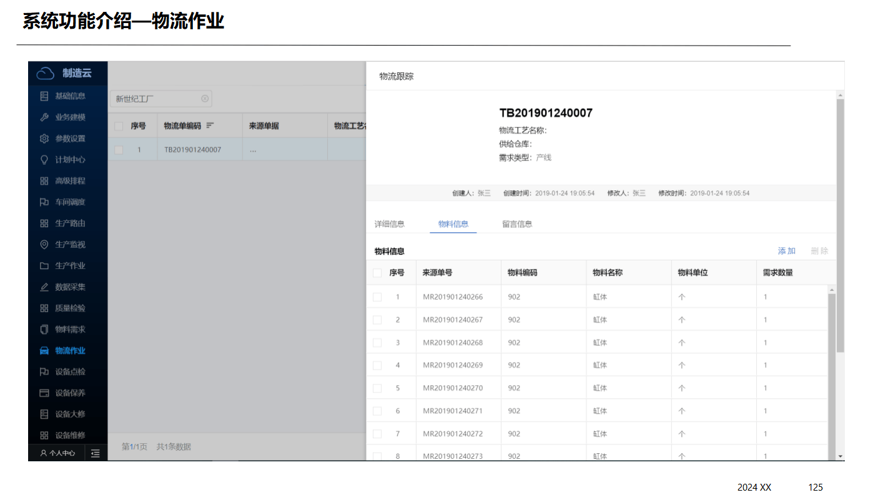This screenshot has width=873, height=495.
Task: Click the TB201901240007 heading in panel
Action: click(546, 113)
